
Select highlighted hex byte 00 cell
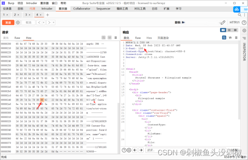42,100
